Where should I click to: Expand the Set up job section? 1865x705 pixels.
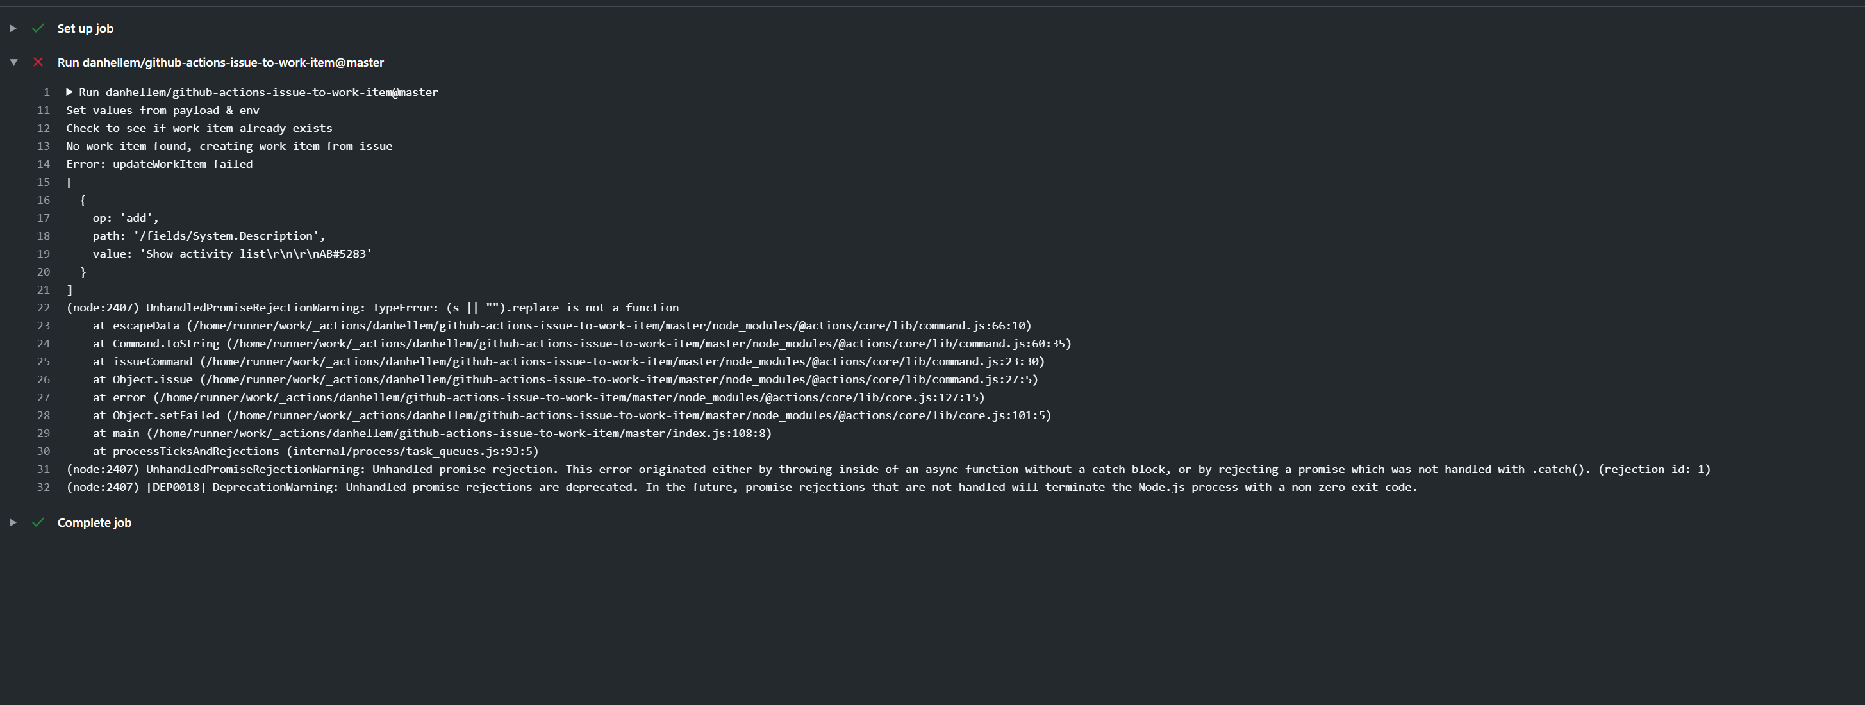[x=13, y=28]
